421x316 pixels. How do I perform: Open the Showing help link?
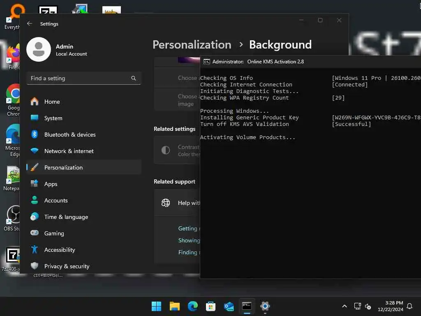point(189,240)
